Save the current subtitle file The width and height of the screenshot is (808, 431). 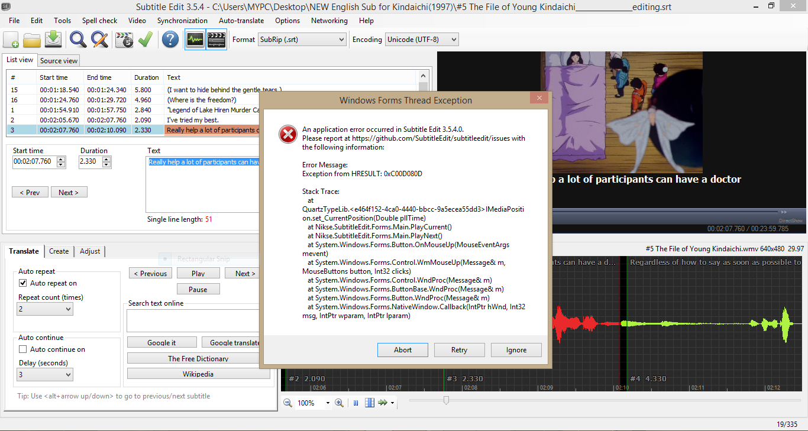coord(53,39)
